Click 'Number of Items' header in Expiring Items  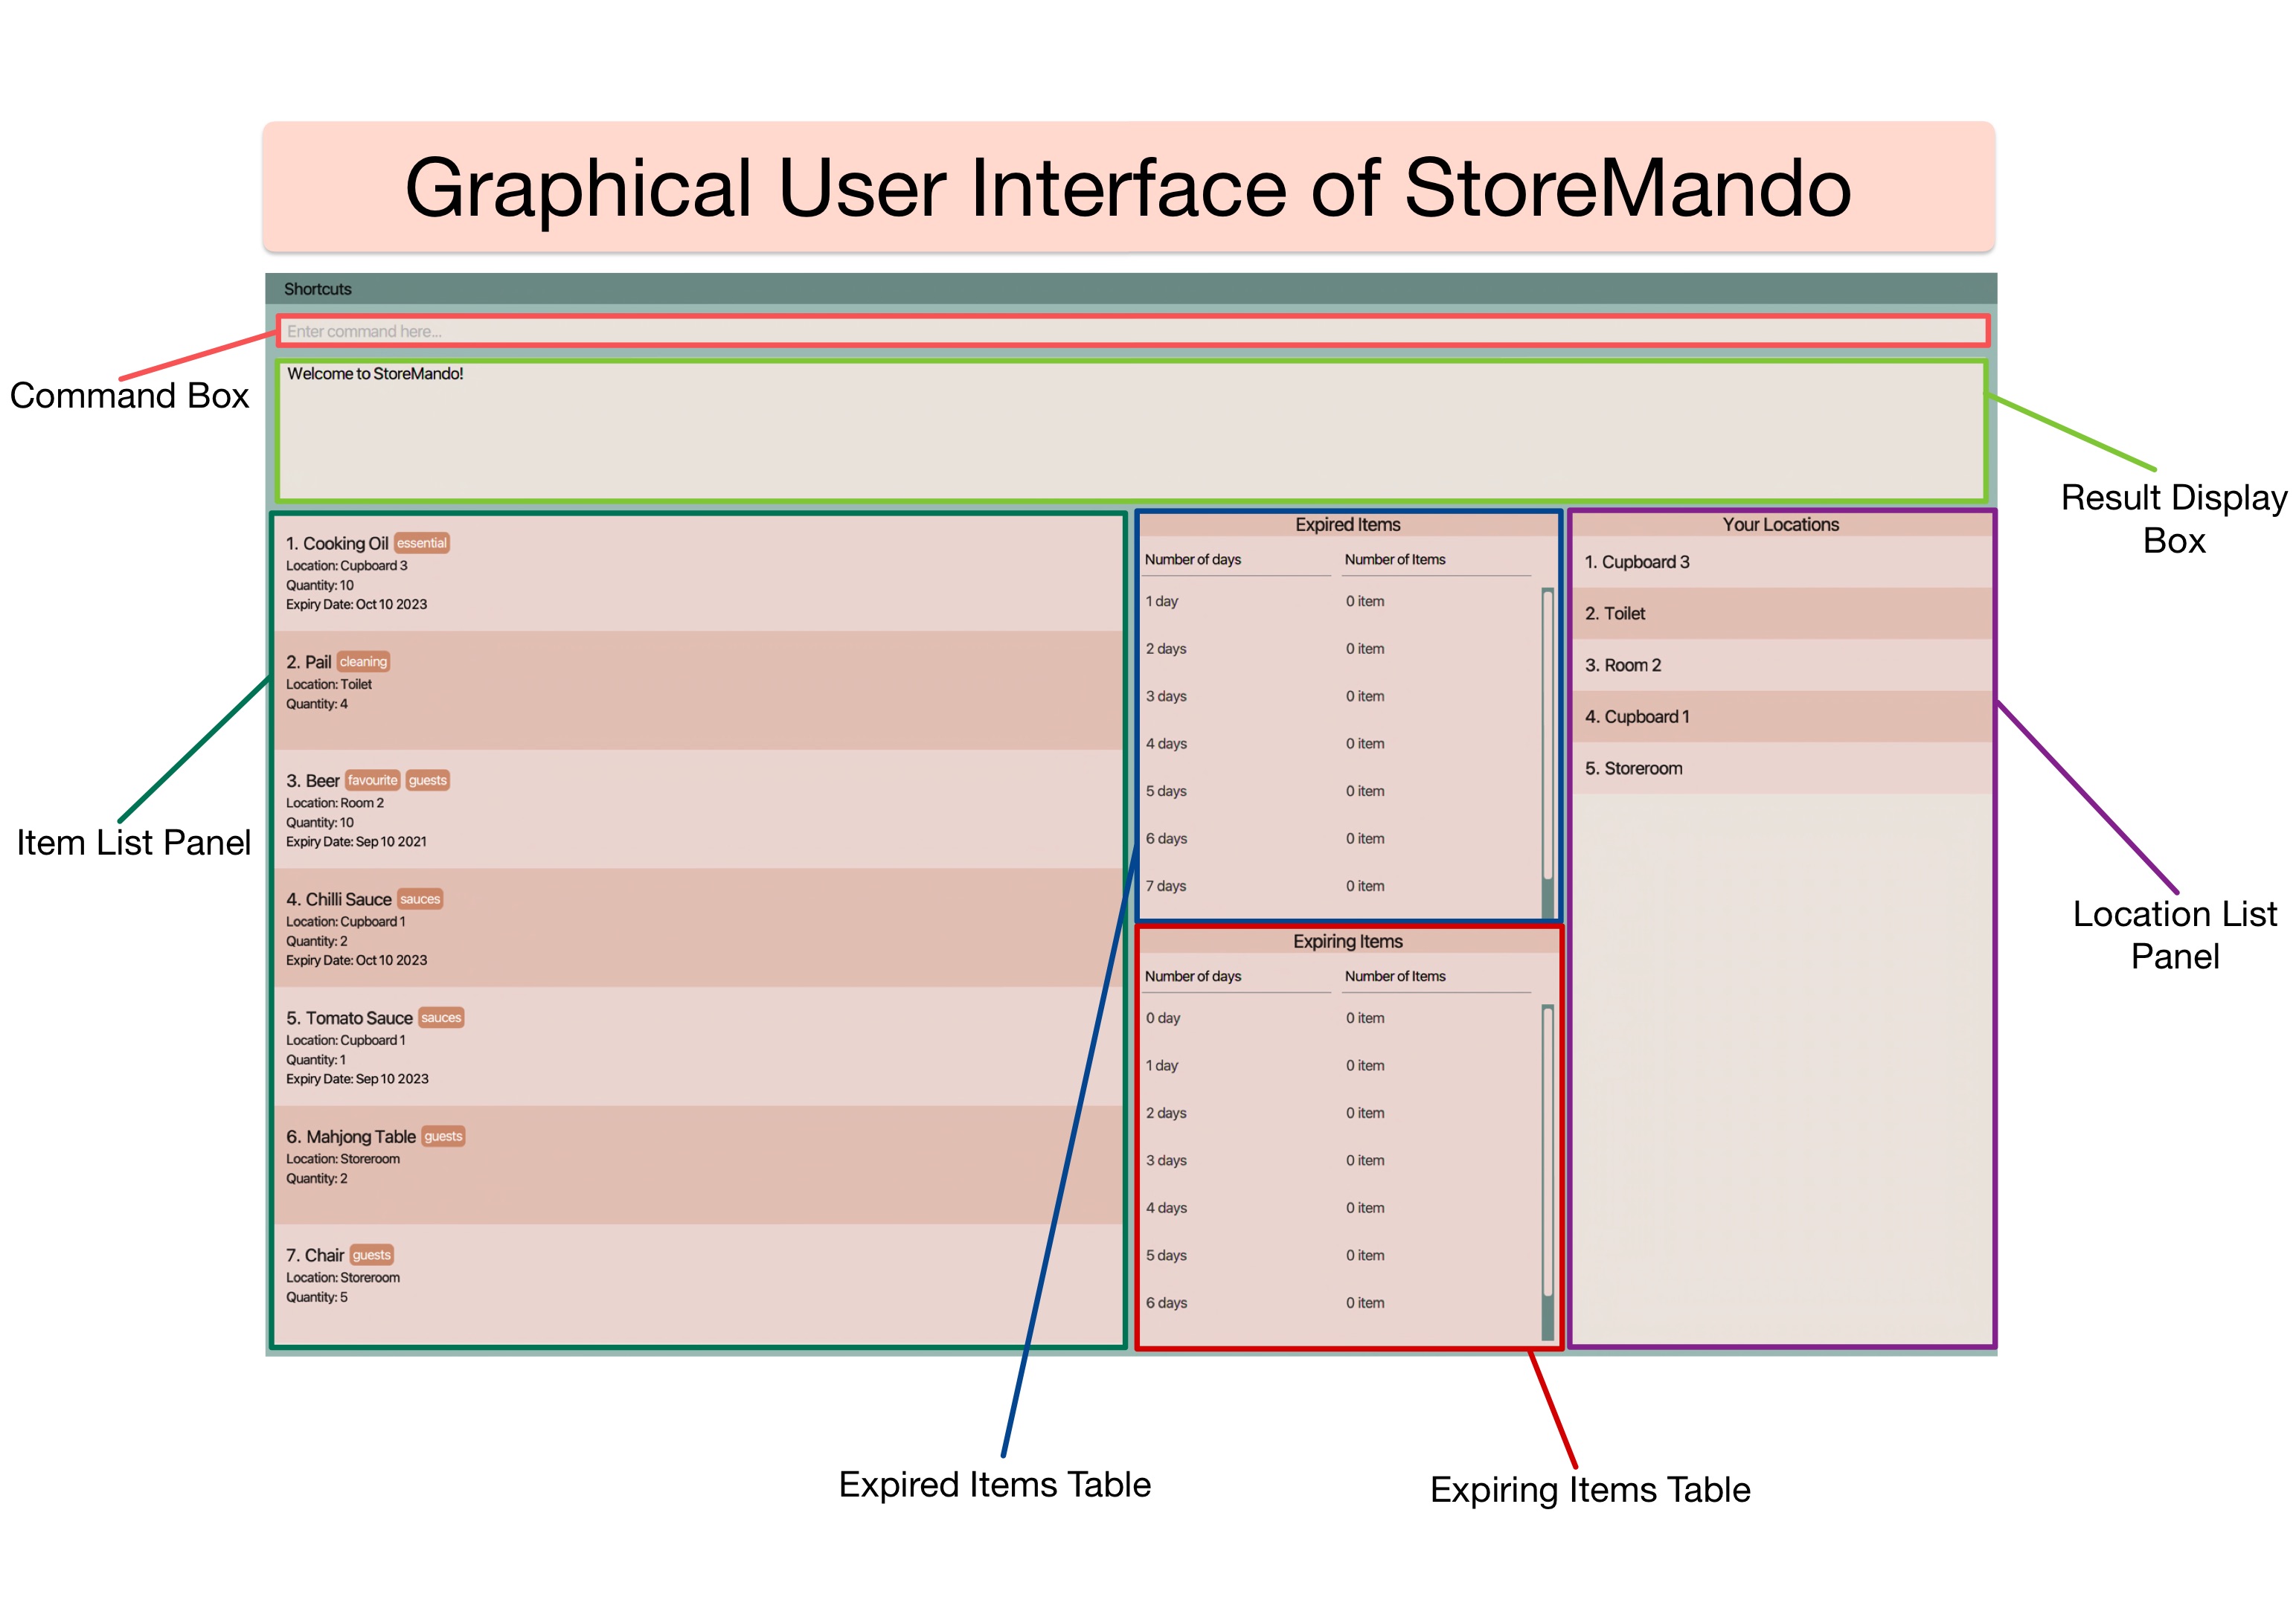tap(1395, 977)
